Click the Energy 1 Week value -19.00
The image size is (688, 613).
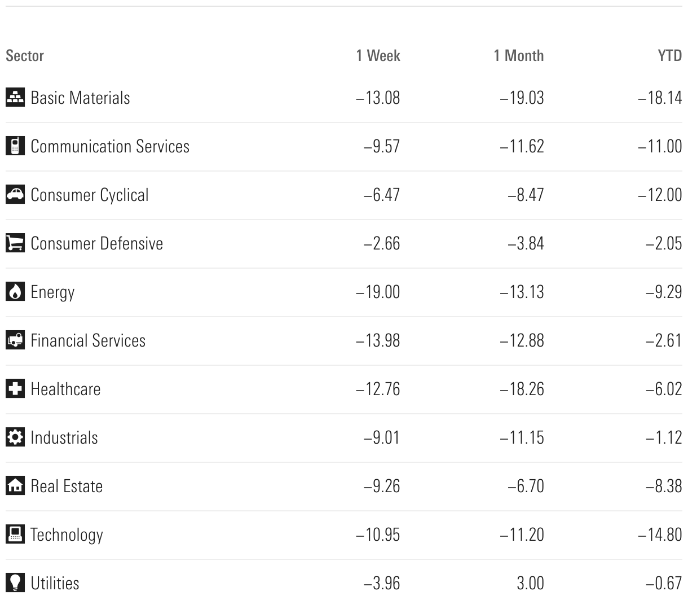[378, 292]
